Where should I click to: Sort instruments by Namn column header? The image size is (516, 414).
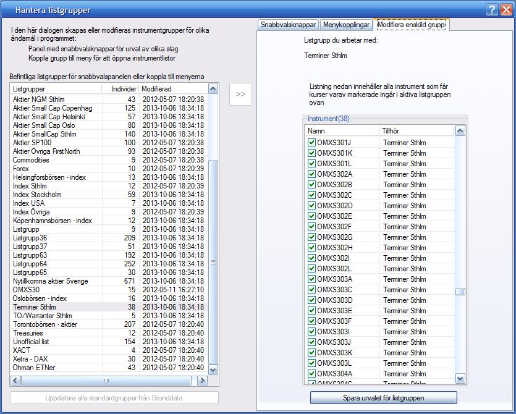click(342, 131)
